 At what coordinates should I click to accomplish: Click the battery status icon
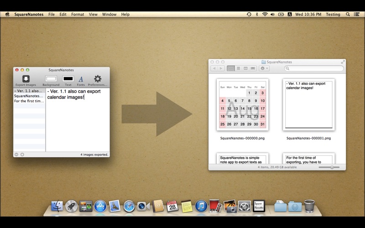click(281, 14)
